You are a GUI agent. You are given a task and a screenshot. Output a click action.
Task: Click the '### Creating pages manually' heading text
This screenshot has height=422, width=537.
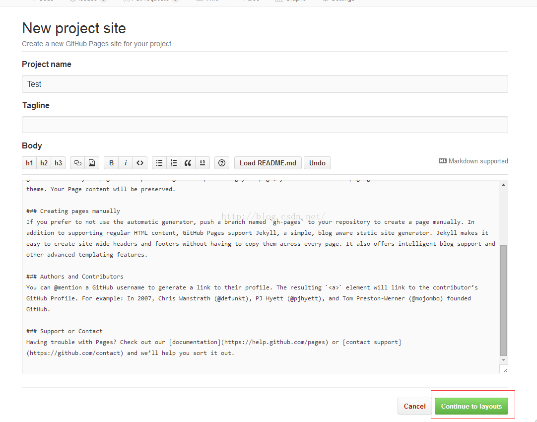pyautogui.click(x=73, y=211)
